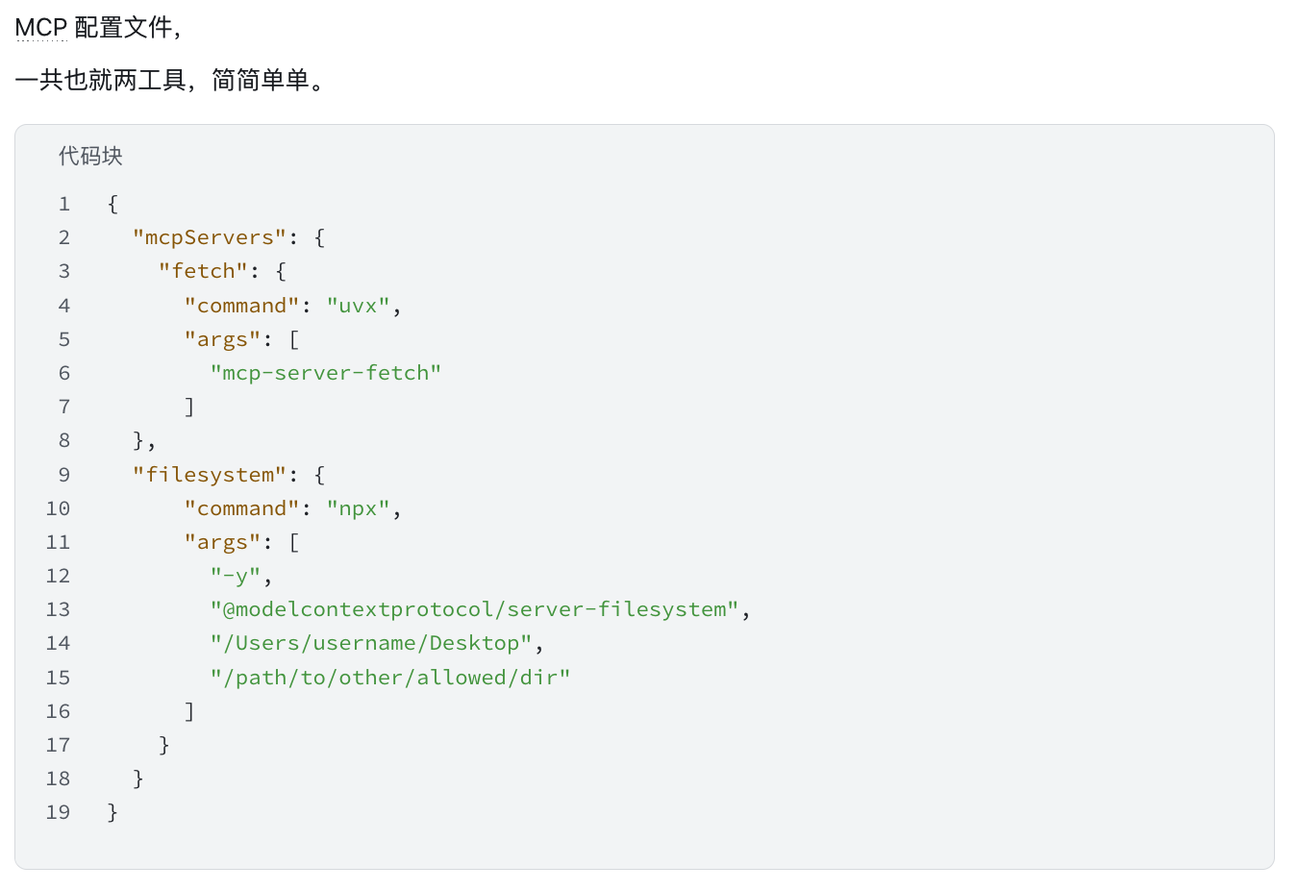Viewport: 1298px width, 890px height.
Task: Click the "command" key on line 4
Action: 242,306
